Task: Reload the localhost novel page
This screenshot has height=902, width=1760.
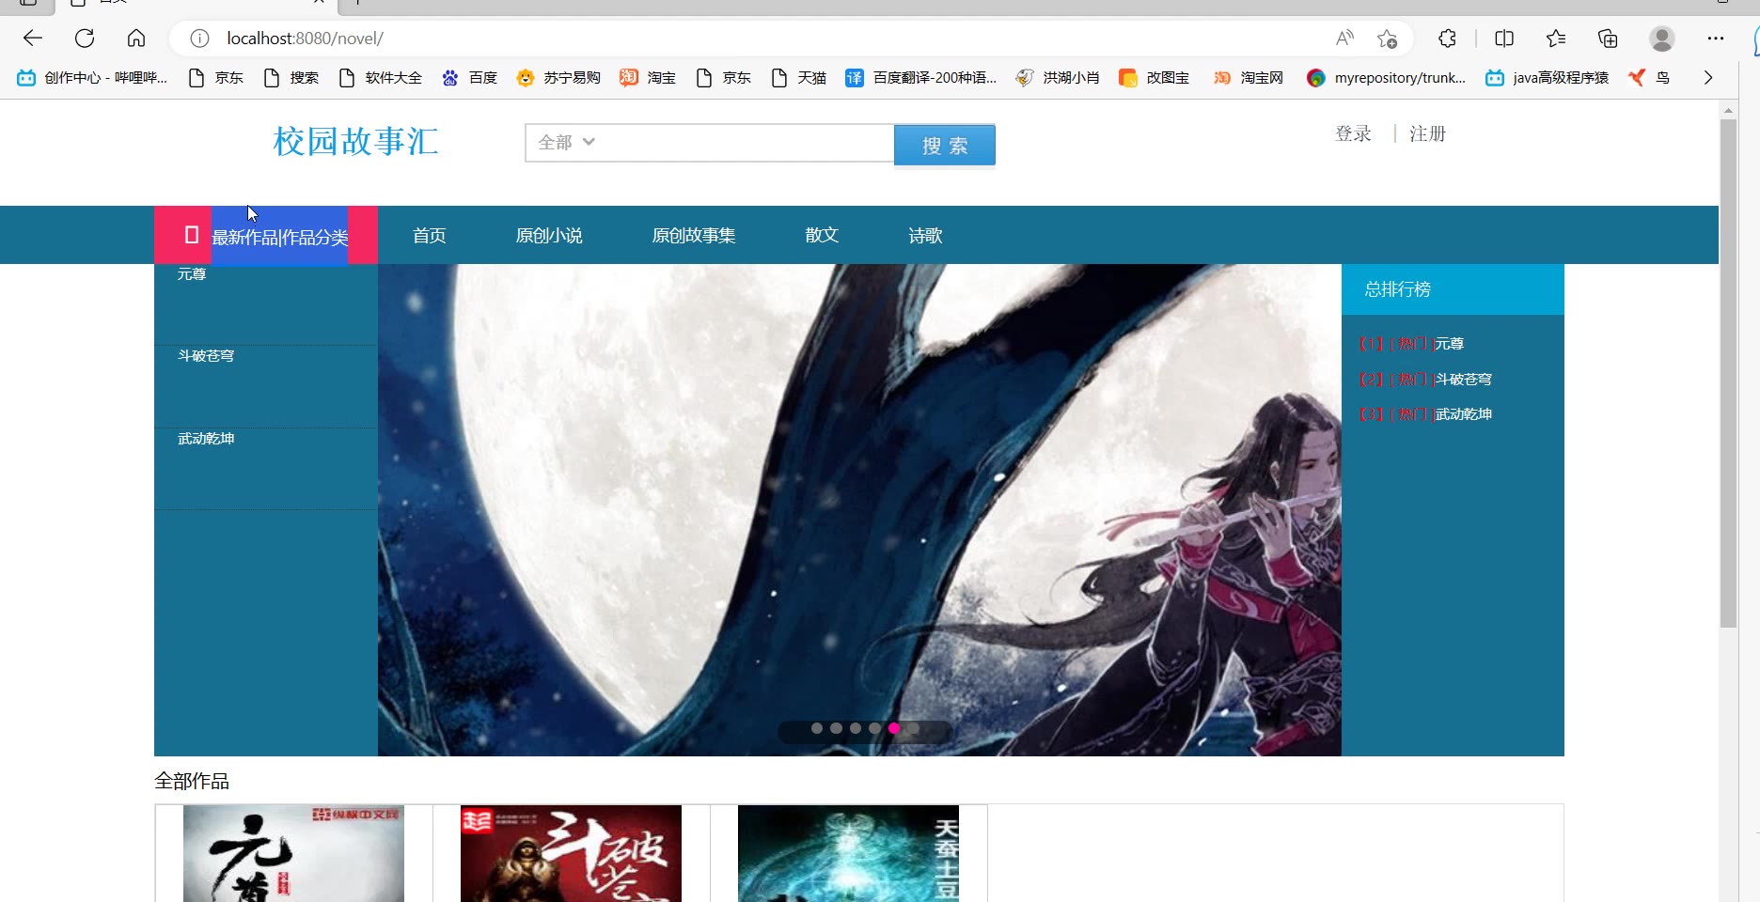Action: click(x=85, y=39)
